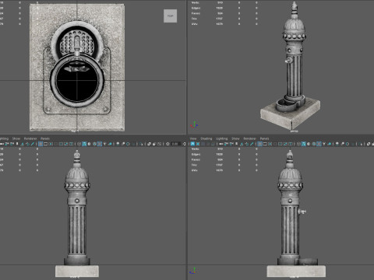Viewport: 374px width, 280px height.
Task: Toggle shadows icon in bottom-left panel toolbar
Action: tap(110, 144)
